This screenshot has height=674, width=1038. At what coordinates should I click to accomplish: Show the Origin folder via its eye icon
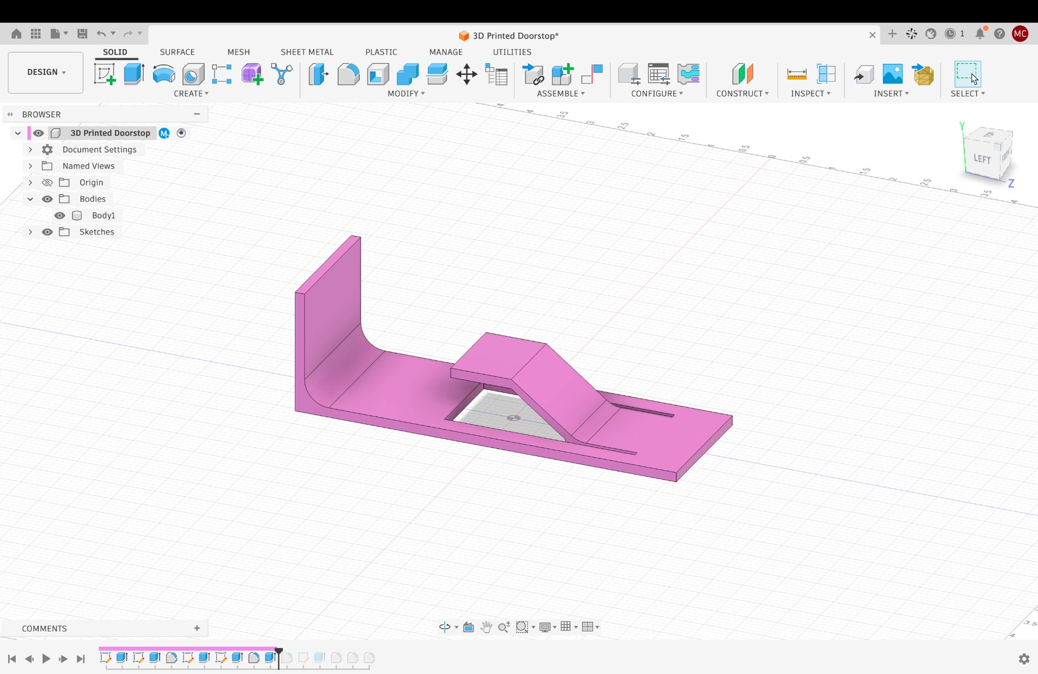(47, 182)
